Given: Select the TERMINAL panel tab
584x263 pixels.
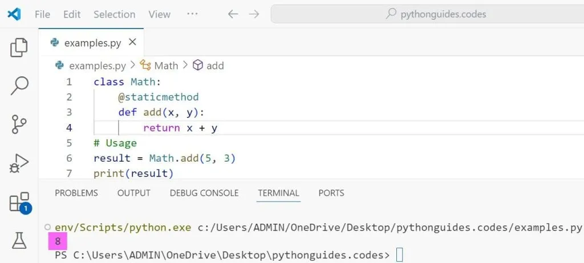Looking at the screenshot, I should (278, 193).
